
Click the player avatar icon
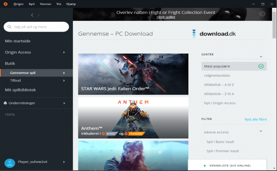pos(9,162)
